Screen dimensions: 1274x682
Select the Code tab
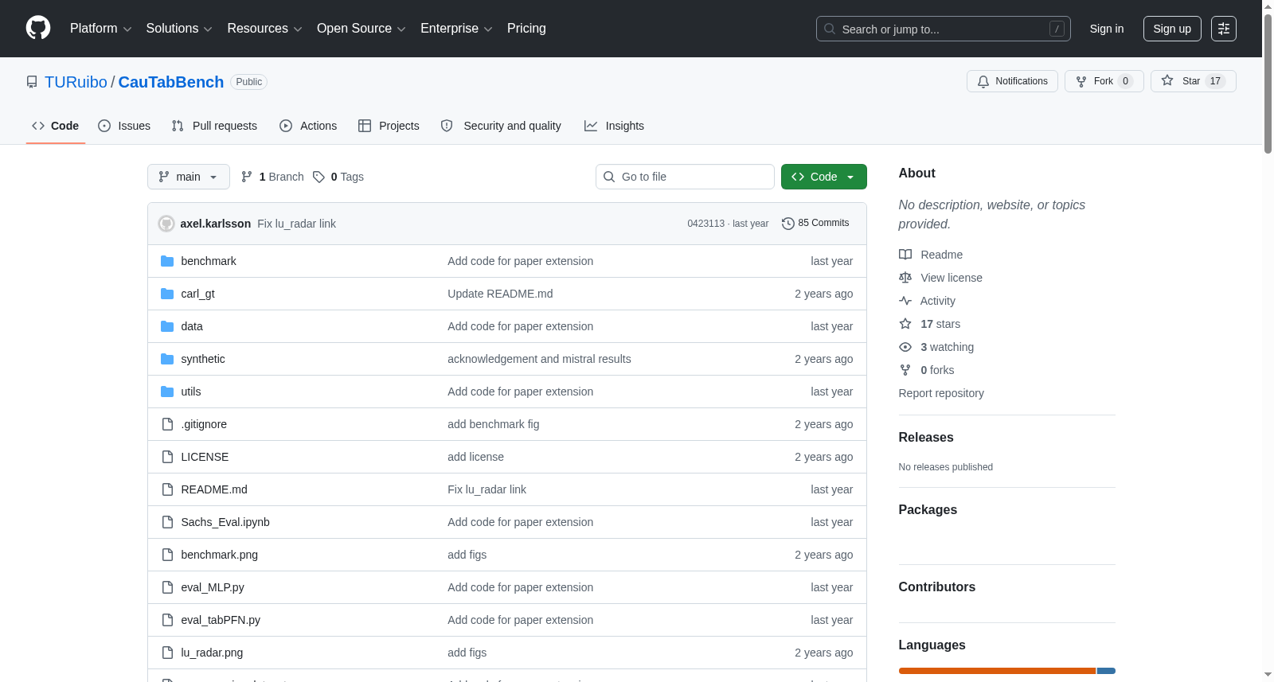pyautogui.click(x=56, y=126)
